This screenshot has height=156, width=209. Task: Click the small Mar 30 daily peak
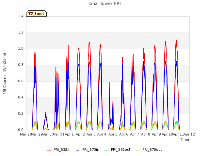(x=45, y=113)
